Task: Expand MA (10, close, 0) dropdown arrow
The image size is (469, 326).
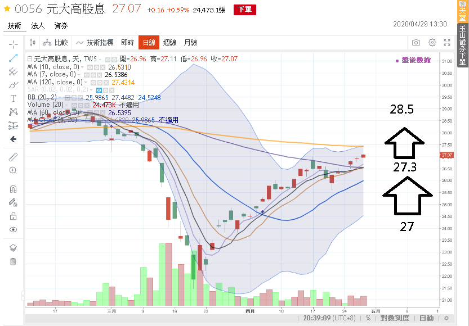Action: [x=82, y=67]
